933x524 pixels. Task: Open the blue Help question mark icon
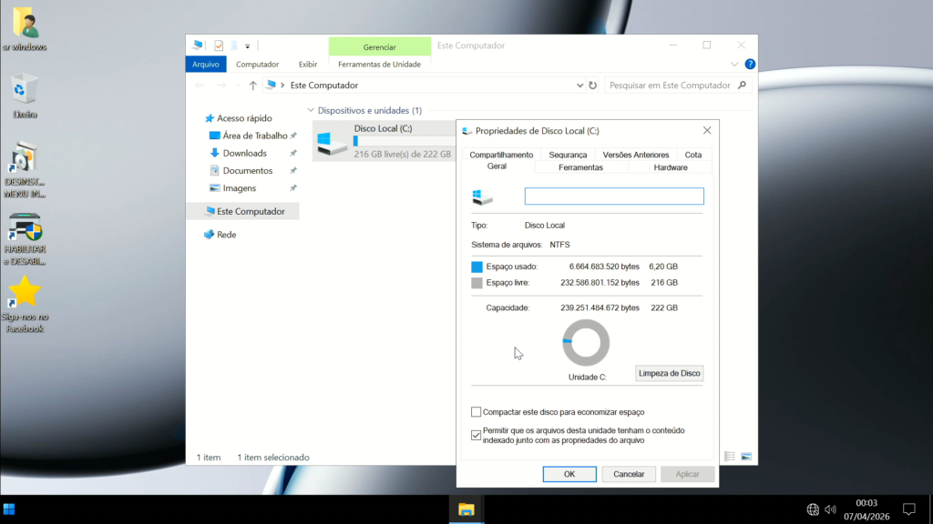pyautogui.click(x=750, y=65)
